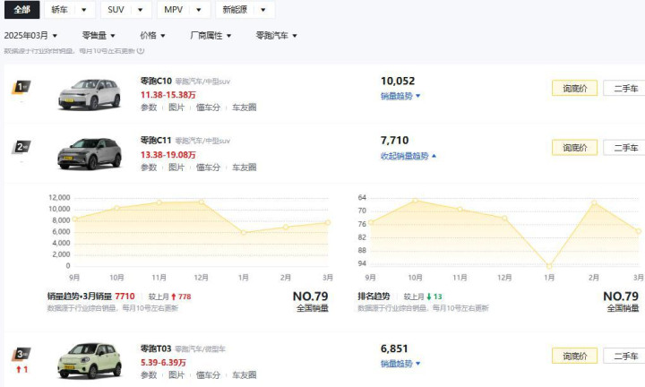Click the 13.38-19.08万 price text
The image size is (645, 387).
168,155
